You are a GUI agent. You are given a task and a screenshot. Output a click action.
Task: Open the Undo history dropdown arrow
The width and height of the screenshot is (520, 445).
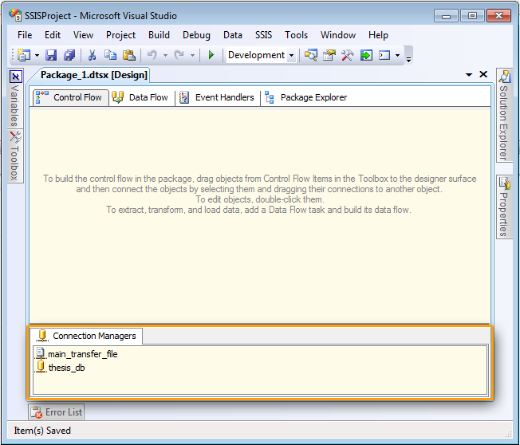click(x=165, y=55)
